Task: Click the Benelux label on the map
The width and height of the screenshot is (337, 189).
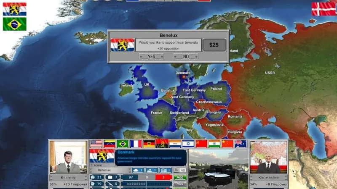Action: click(x=168, y=90)
